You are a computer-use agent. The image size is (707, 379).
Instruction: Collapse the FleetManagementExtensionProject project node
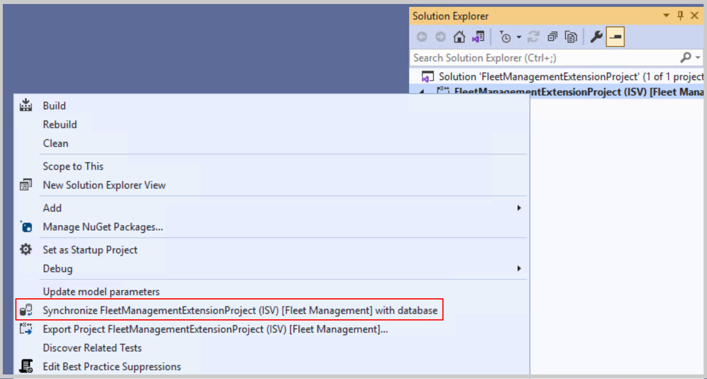tap(421, 91)
